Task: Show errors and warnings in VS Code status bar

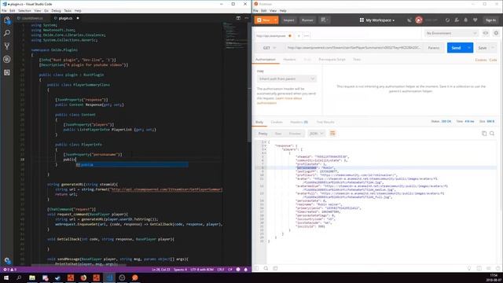Action: [9, 270]
